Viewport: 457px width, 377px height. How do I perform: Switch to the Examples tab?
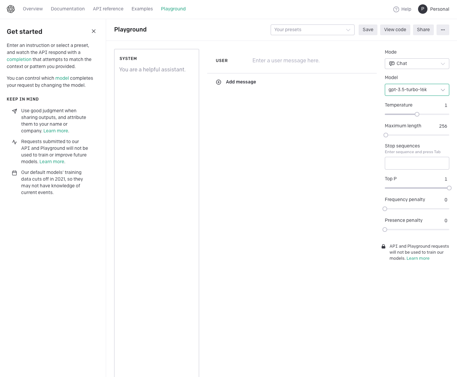pos(142,9)
